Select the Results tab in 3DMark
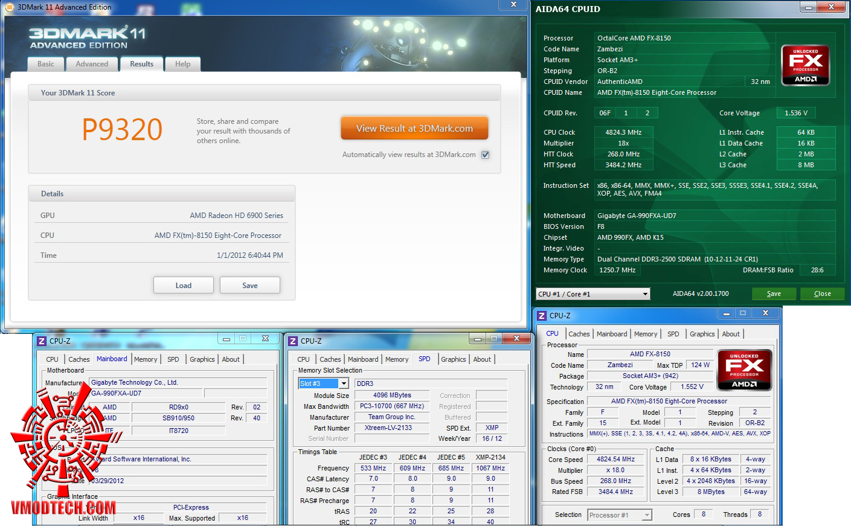This screenshot has height=526, width=851. [x=142, y=64]
